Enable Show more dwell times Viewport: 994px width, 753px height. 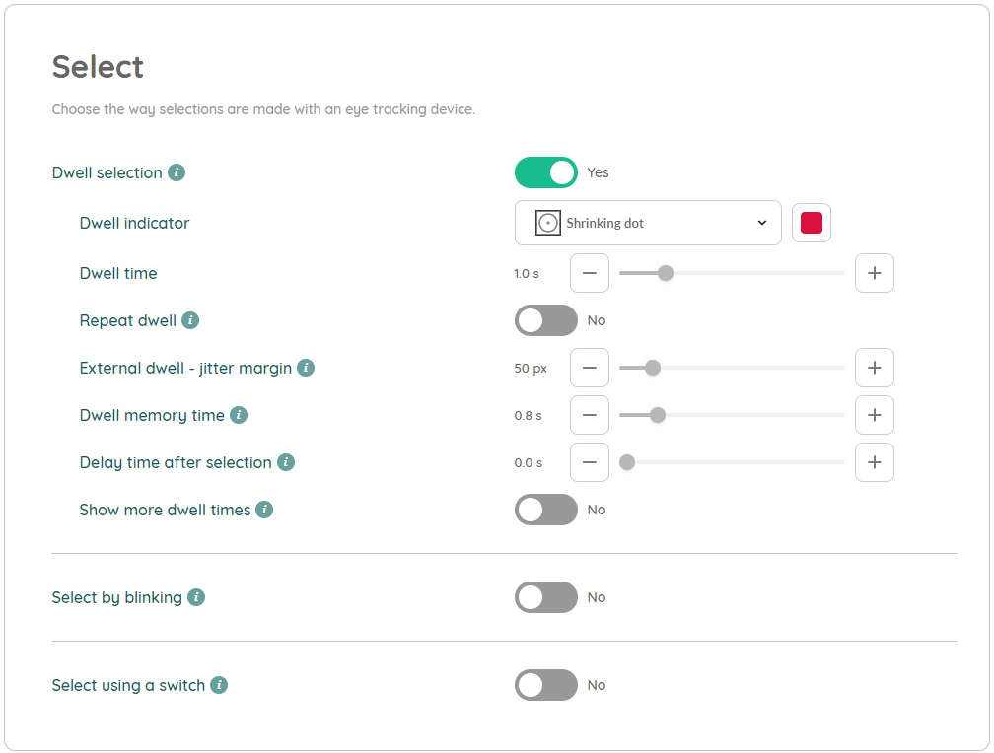[x=546, y=509]
